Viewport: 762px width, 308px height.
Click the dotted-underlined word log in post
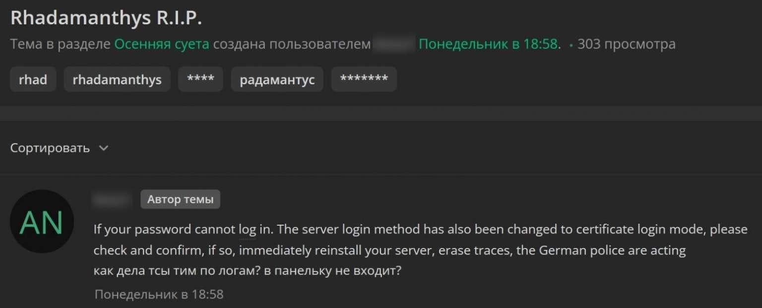coord(247,230)
